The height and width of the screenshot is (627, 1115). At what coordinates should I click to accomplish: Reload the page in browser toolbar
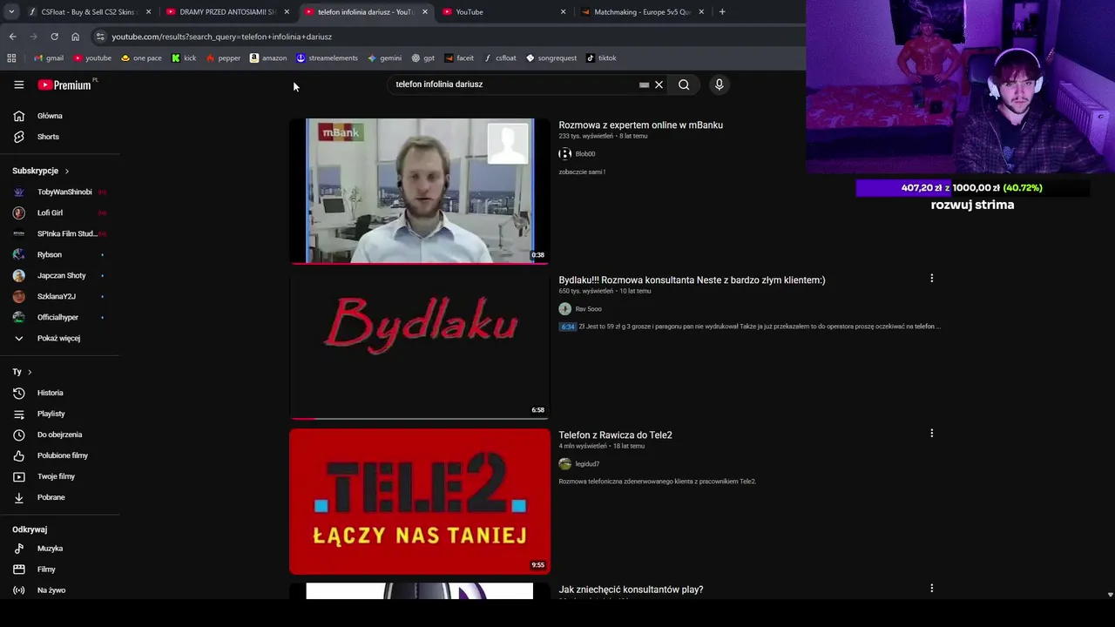54,37
